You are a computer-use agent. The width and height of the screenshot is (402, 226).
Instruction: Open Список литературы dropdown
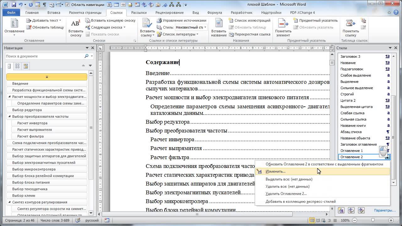(177, 34)
